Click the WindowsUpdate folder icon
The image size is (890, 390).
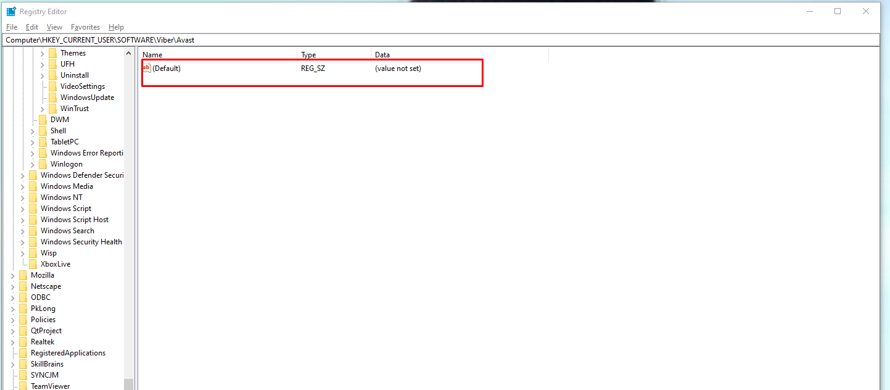pyautogui.click(x=52, y=97)
